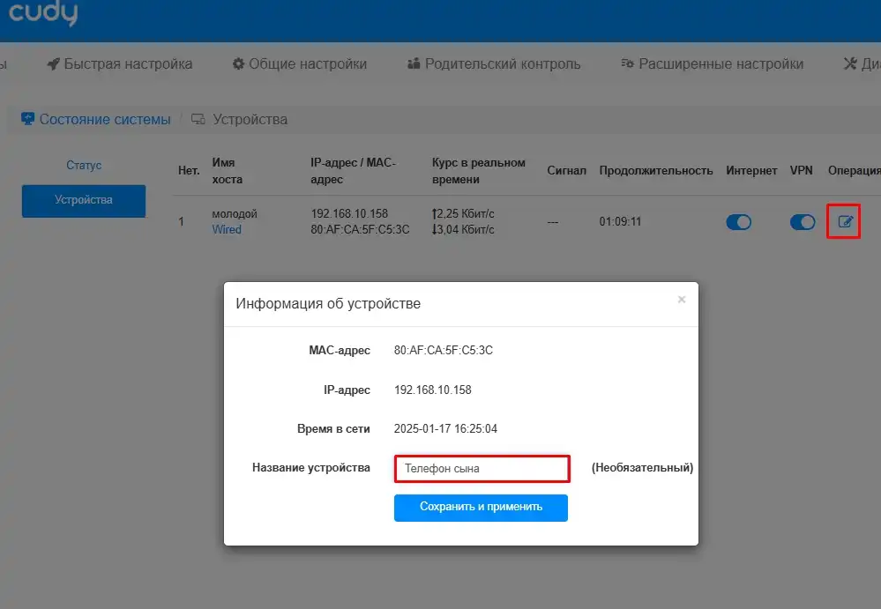Screen dimensions: 881x609
Task: Click upload rate 2,25 Кбит/с
Action: point(463,214)
